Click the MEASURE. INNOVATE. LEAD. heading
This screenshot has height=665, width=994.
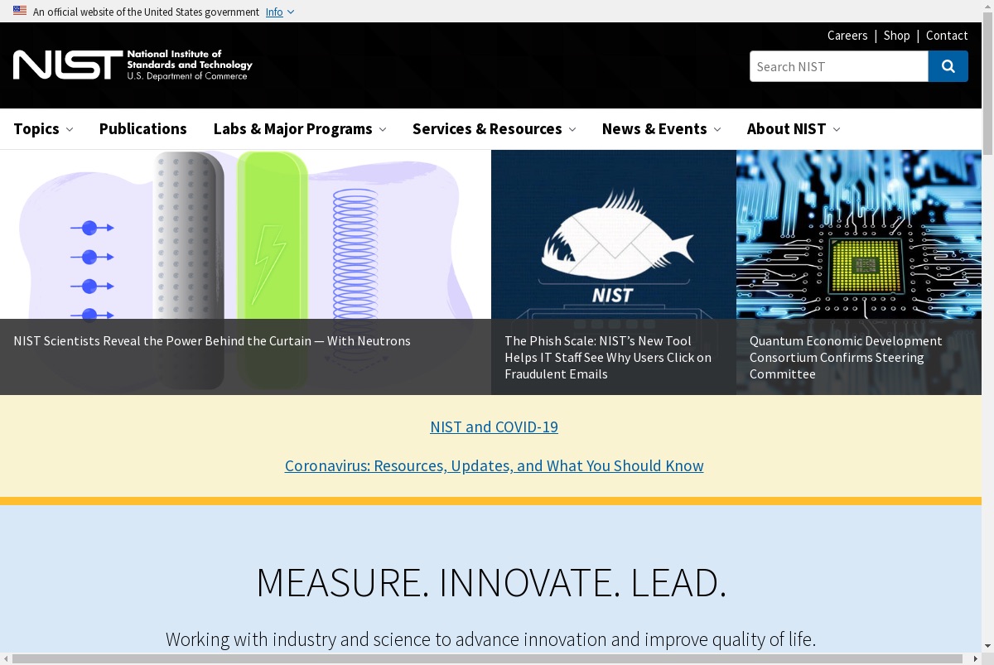[x=491, y=582]
